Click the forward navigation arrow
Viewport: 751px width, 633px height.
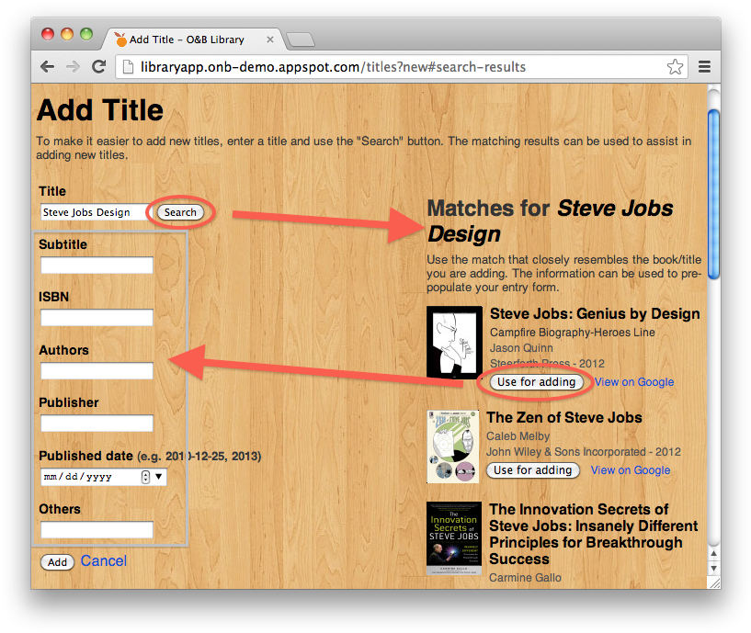[73, 66]
